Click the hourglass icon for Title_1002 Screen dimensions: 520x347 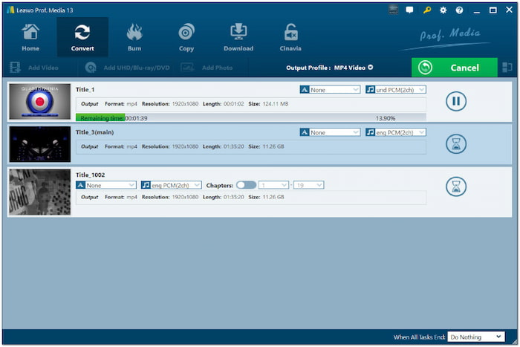point(455,187)
